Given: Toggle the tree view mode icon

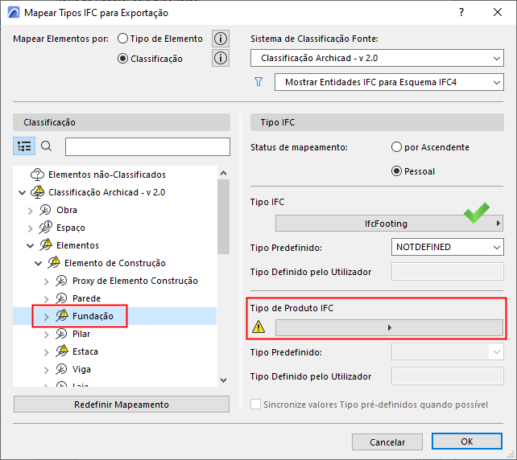Looking at the screenshot, I should [24, 146].
